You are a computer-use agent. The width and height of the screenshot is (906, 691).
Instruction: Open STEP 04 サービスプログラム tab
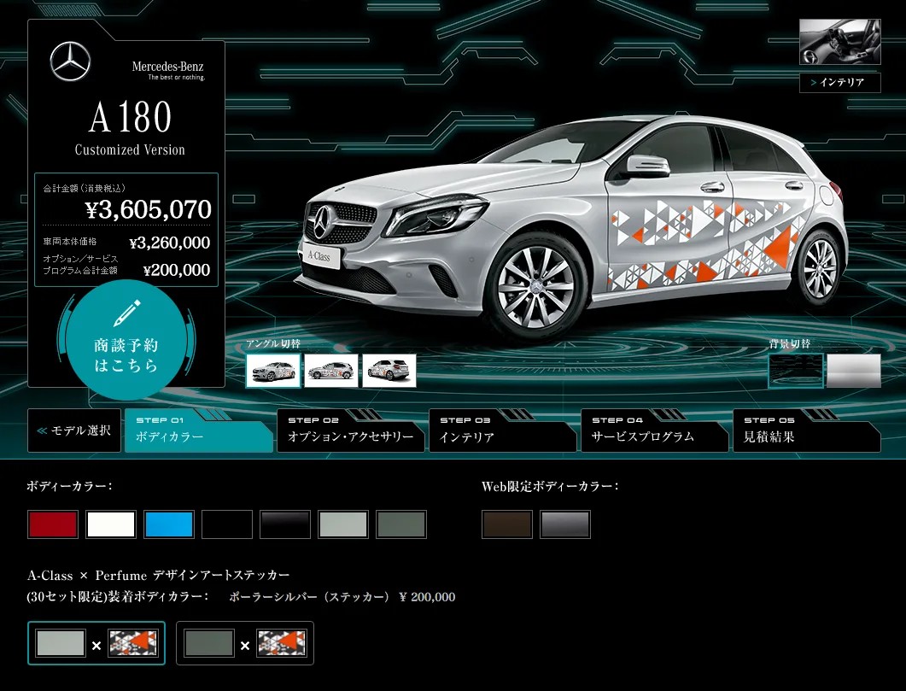(x=654, y=430)
